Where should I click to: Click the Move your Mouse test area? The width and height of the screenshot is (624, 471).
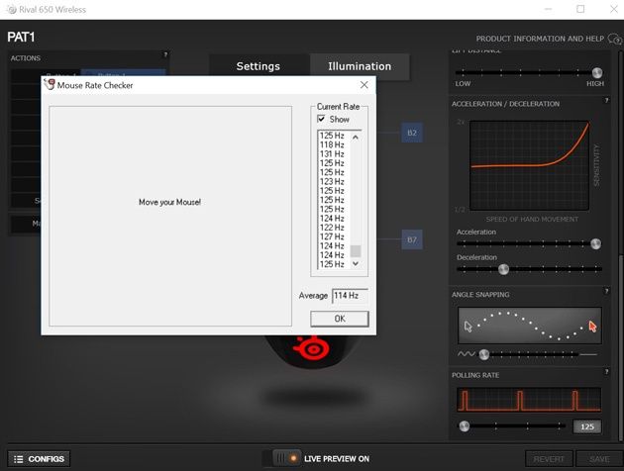(x=170, y=216)
